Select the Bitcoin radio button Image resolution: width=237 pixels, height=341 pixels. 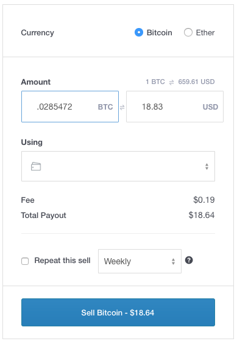(139, 33)
